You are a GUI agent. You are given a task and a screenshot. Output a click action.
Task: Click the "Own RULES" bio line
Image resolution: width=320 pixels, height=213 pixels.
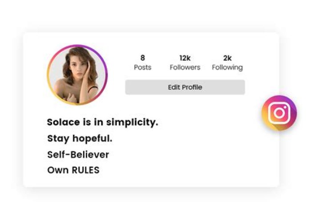tap(73, 170)
